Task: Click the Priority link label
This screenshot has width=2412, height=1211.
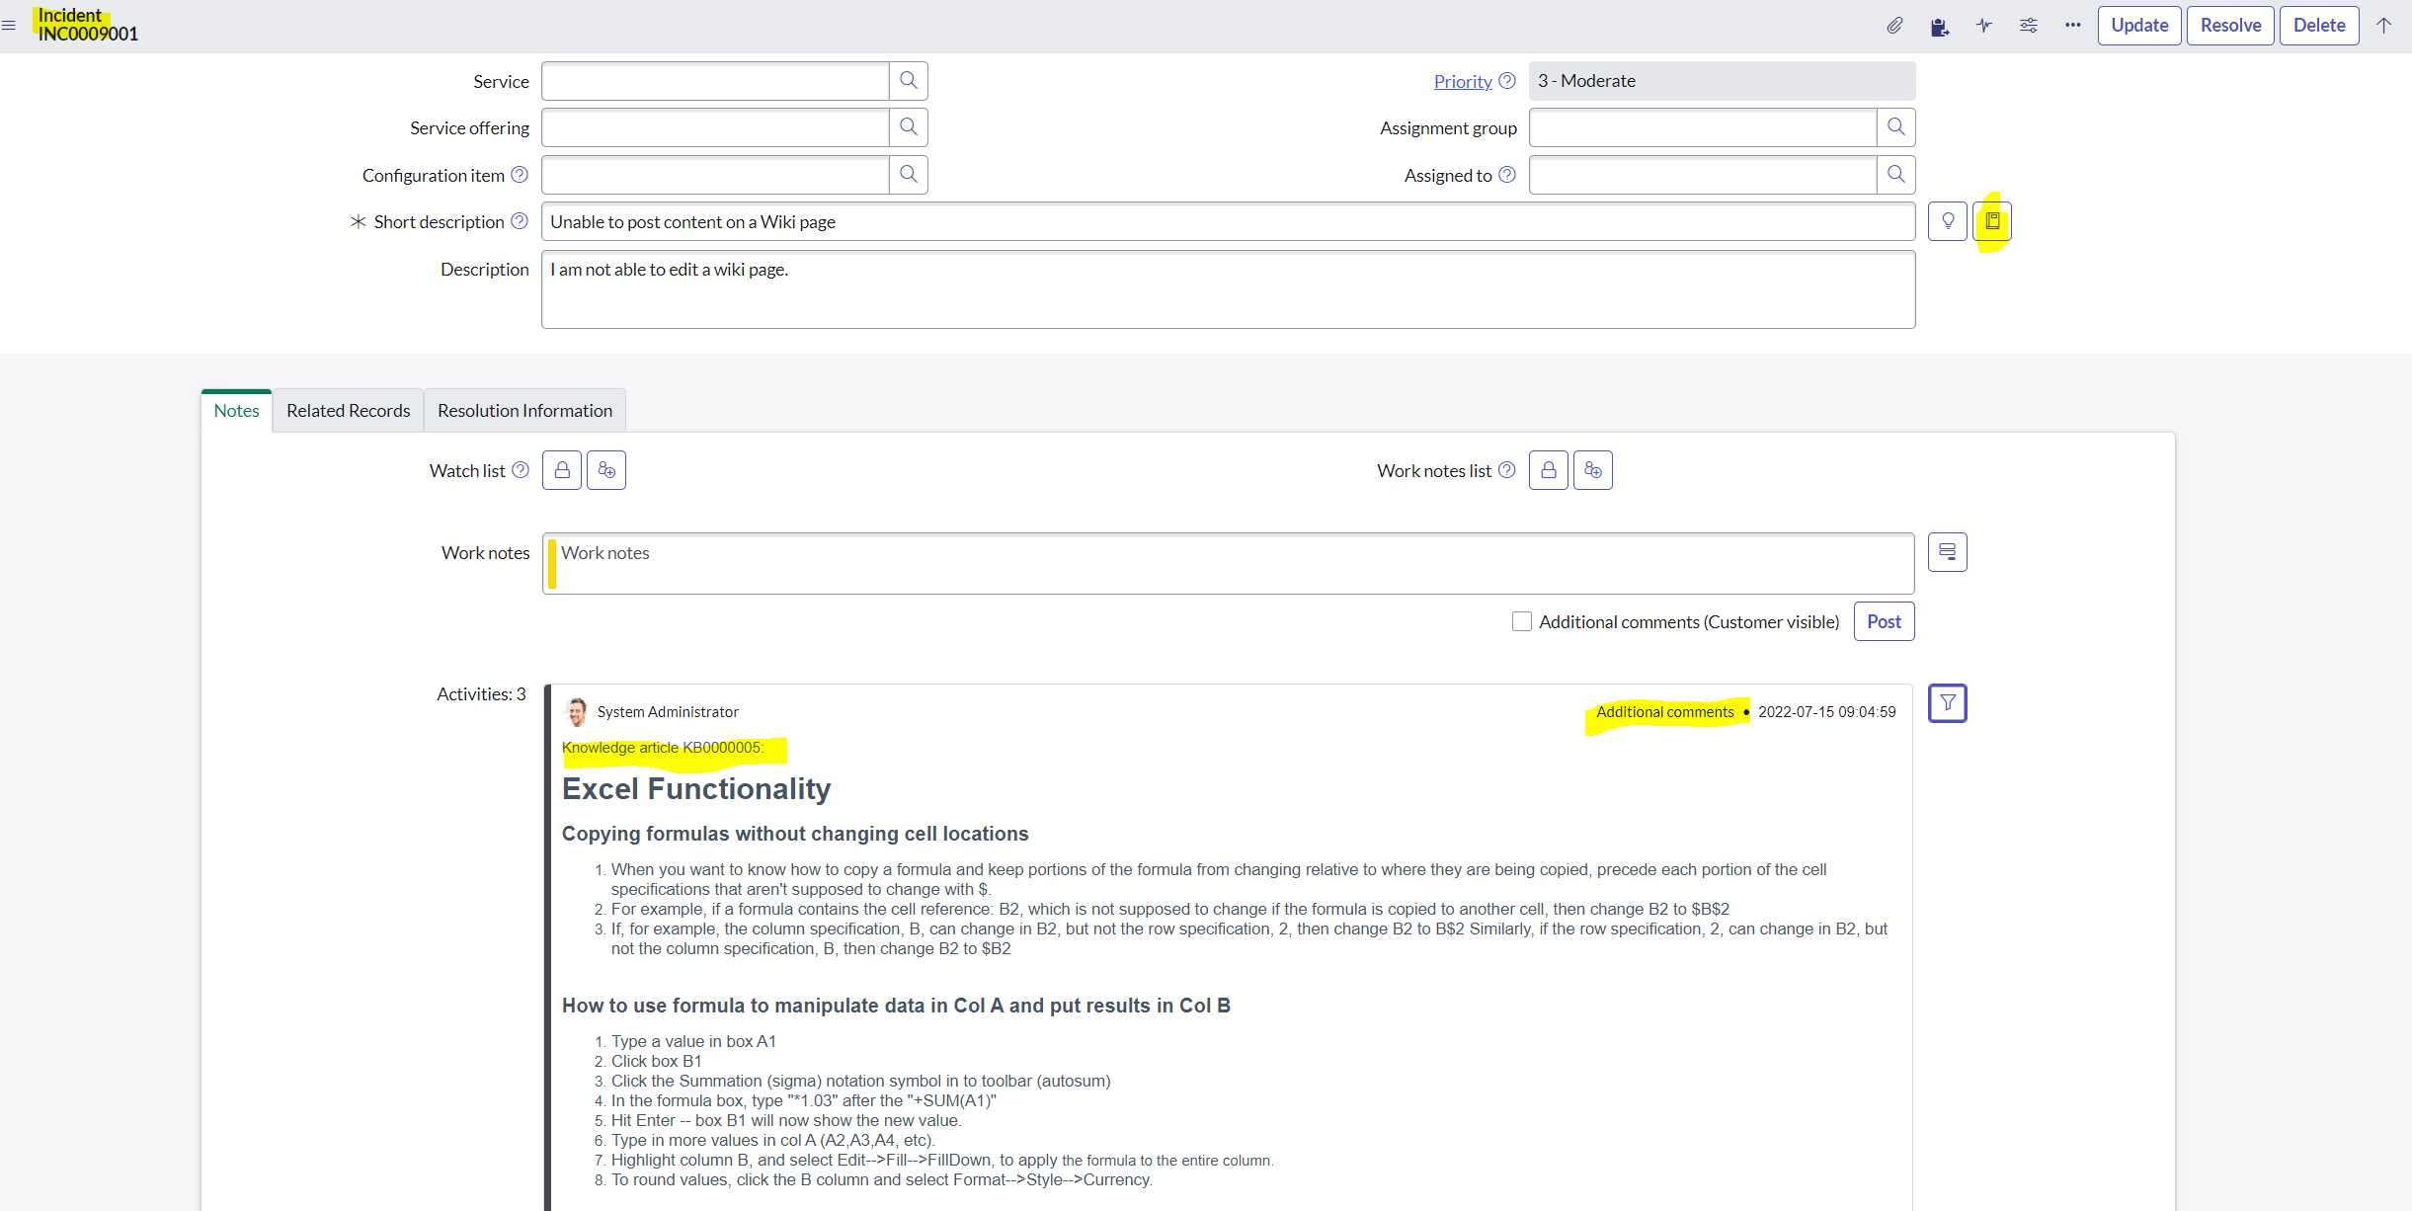Action: (1463, 81)
